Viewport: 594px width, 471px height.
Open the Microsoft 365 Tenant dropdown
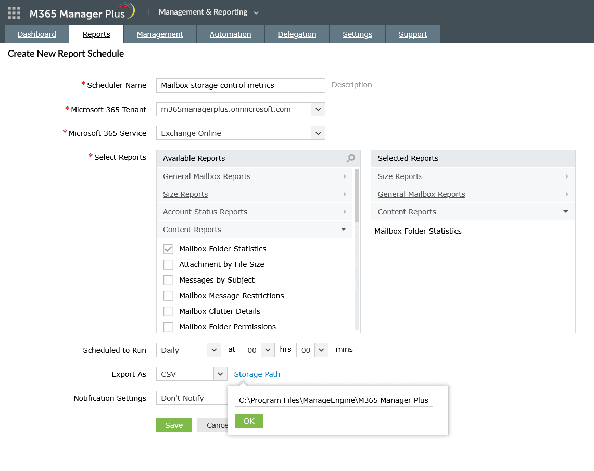click(318, 109)
